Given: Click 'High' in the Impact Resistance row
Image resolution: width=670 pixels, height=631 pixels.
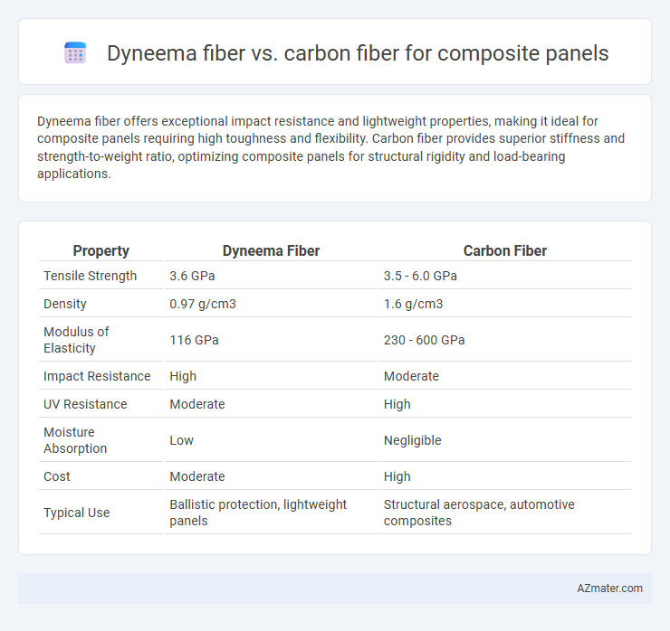Looking at the screenshot, I should [x=183, y=376].
